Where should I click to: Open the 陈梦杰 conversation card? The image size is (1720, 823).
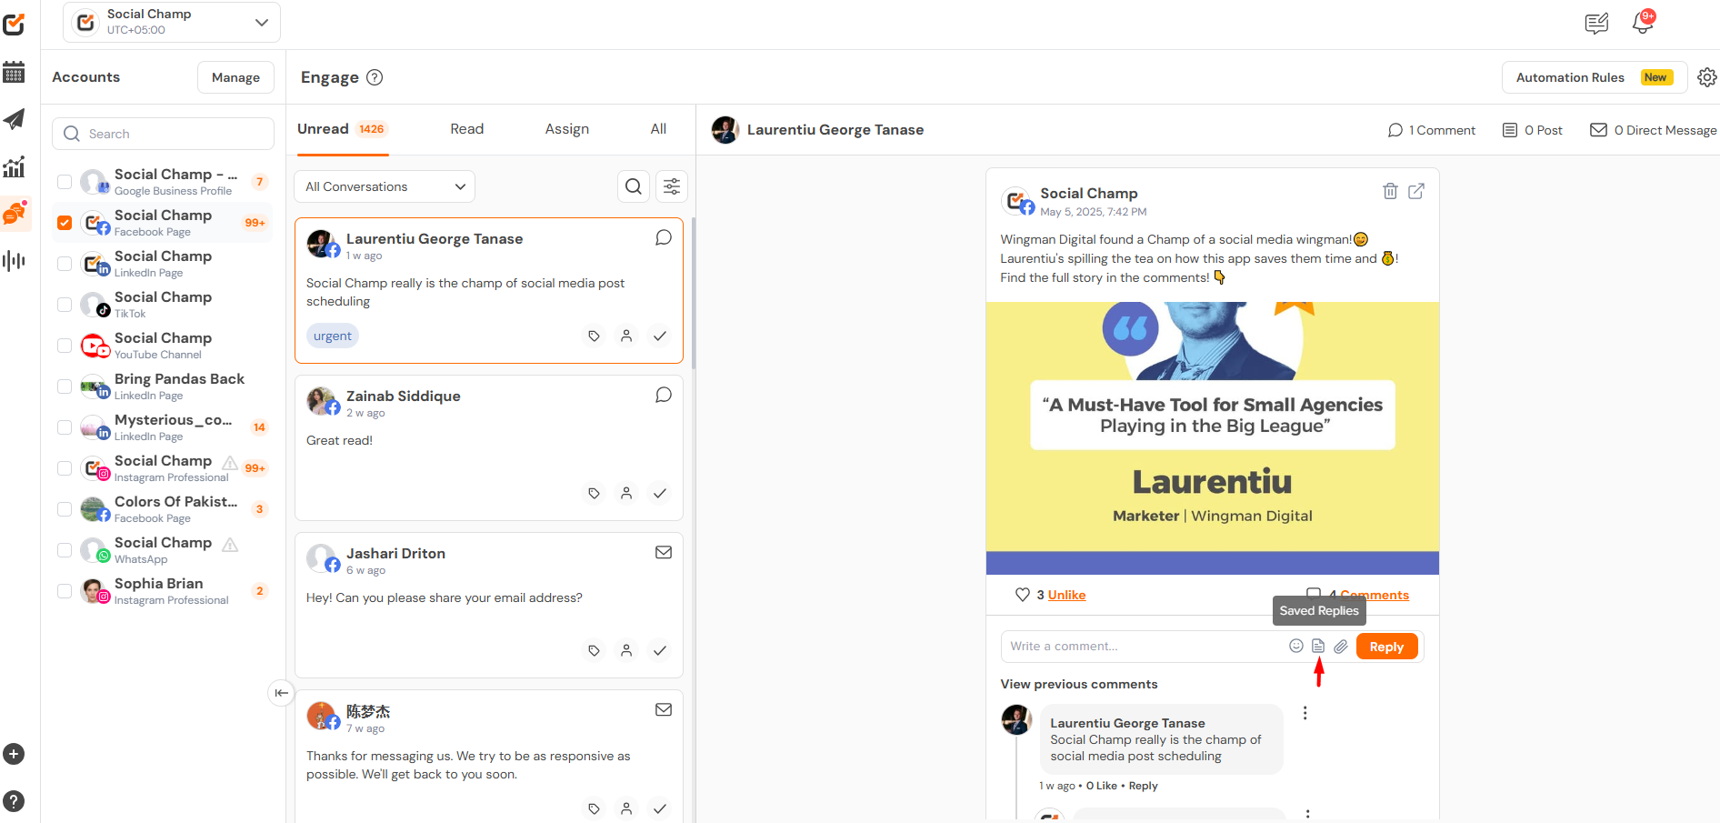489,757
